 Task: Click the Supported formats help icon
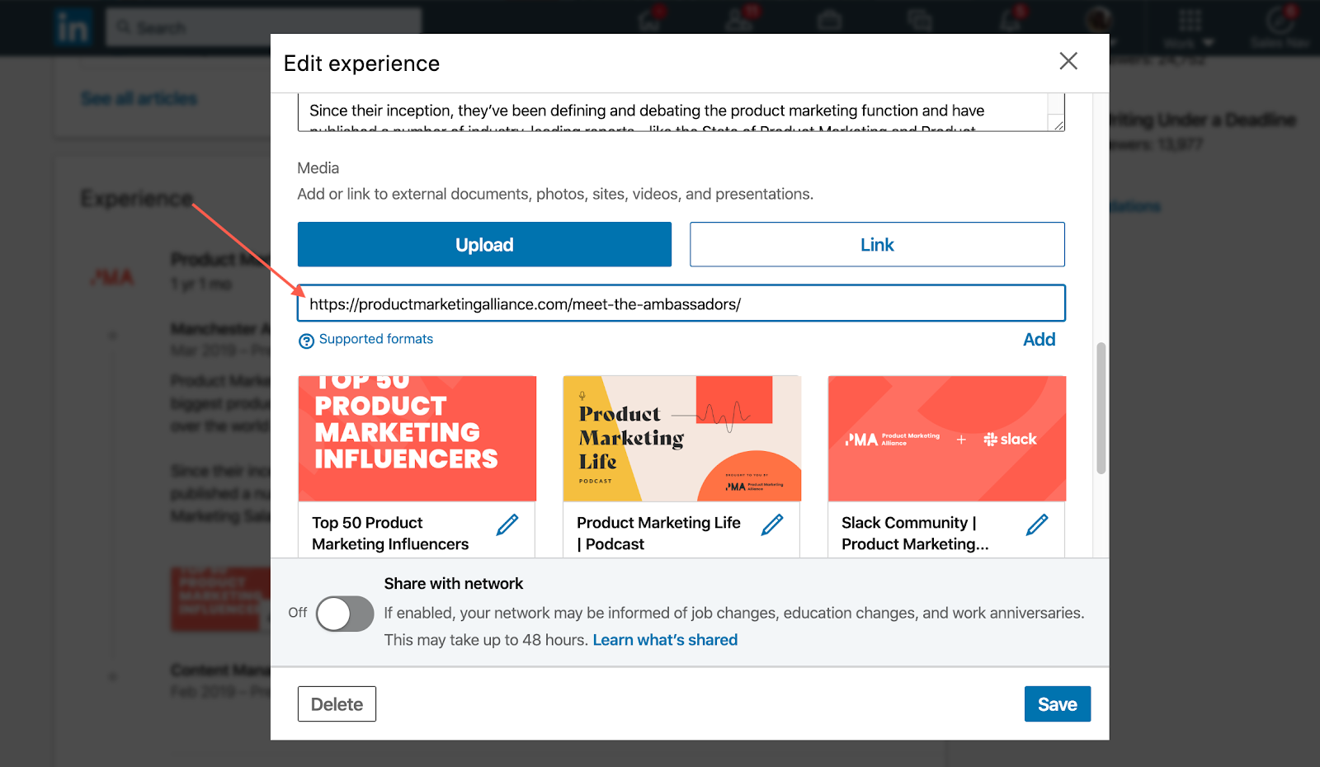(x=306, y=341)
